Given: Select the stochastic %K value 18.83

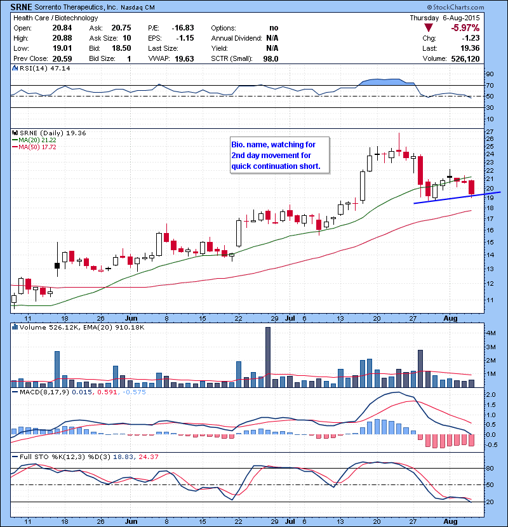Looking at the screenshot, I should 123,457.
